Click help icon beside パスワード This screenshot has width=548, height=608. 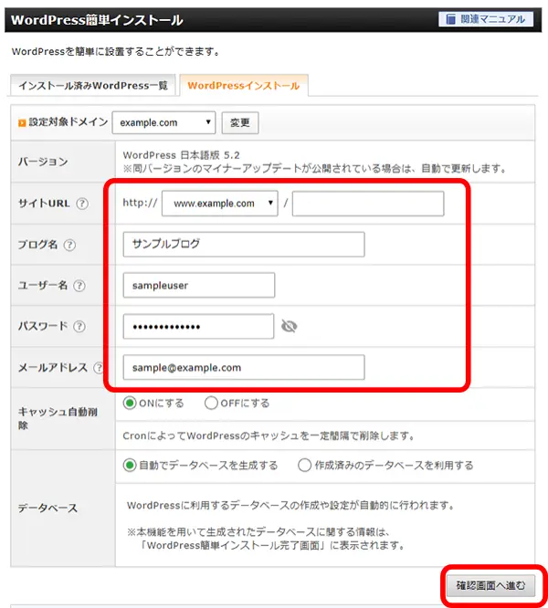pos(79,327)
